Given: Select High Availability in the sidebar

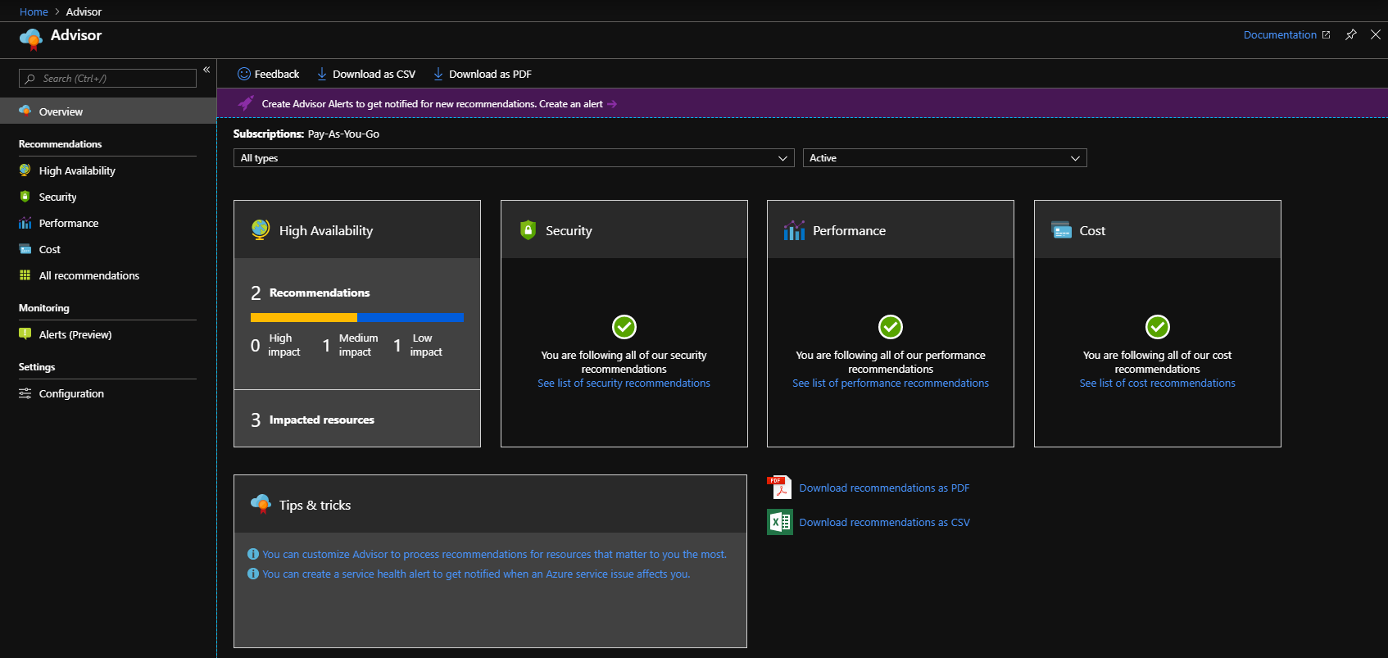Looking at the screenshot, I should coord(77,170).
